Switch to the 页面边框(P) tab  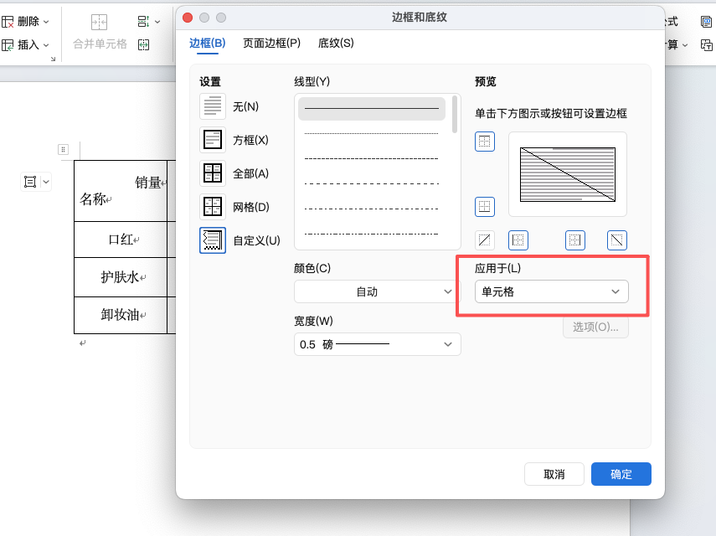271,43
